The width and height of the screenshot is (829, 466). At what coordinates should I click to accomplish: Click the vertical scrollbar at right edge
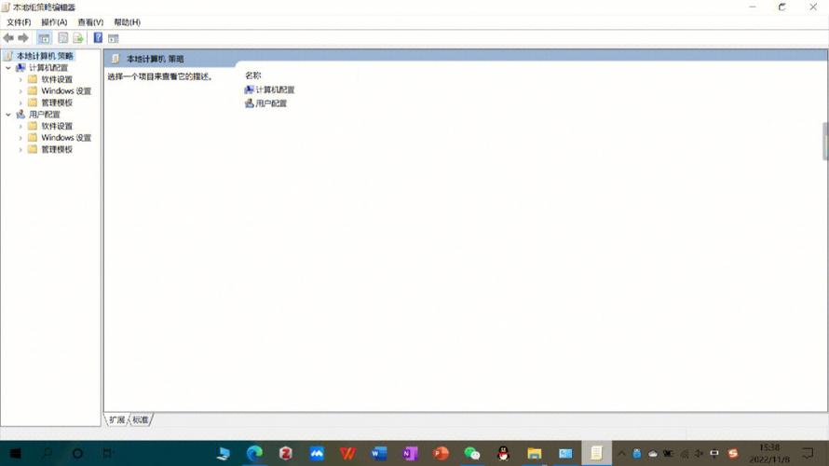click(824, 142)
